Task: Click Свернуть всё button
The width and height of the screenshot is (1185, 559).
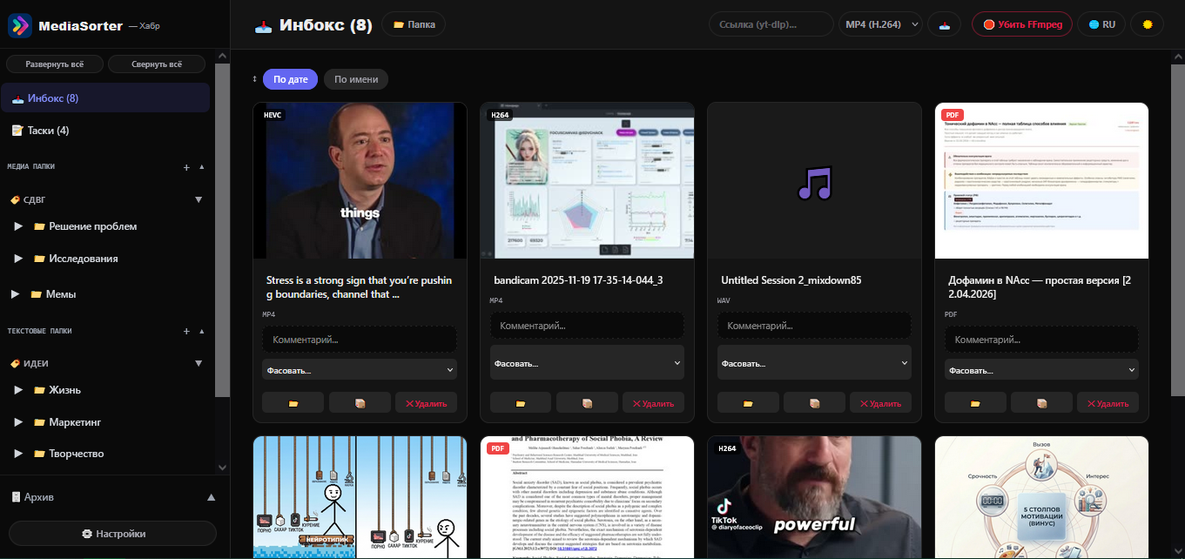Action: (x=157, y=64)
